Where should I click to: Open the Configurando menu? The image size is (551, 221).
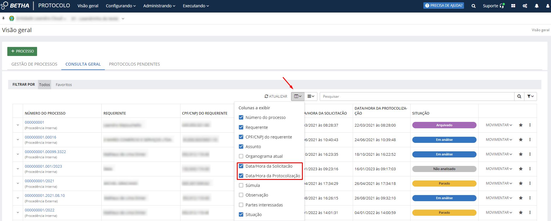121,6
